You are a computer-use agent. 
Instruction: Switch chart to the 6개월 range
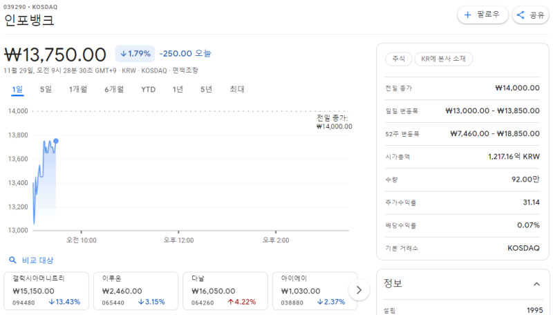coord(114,90)
